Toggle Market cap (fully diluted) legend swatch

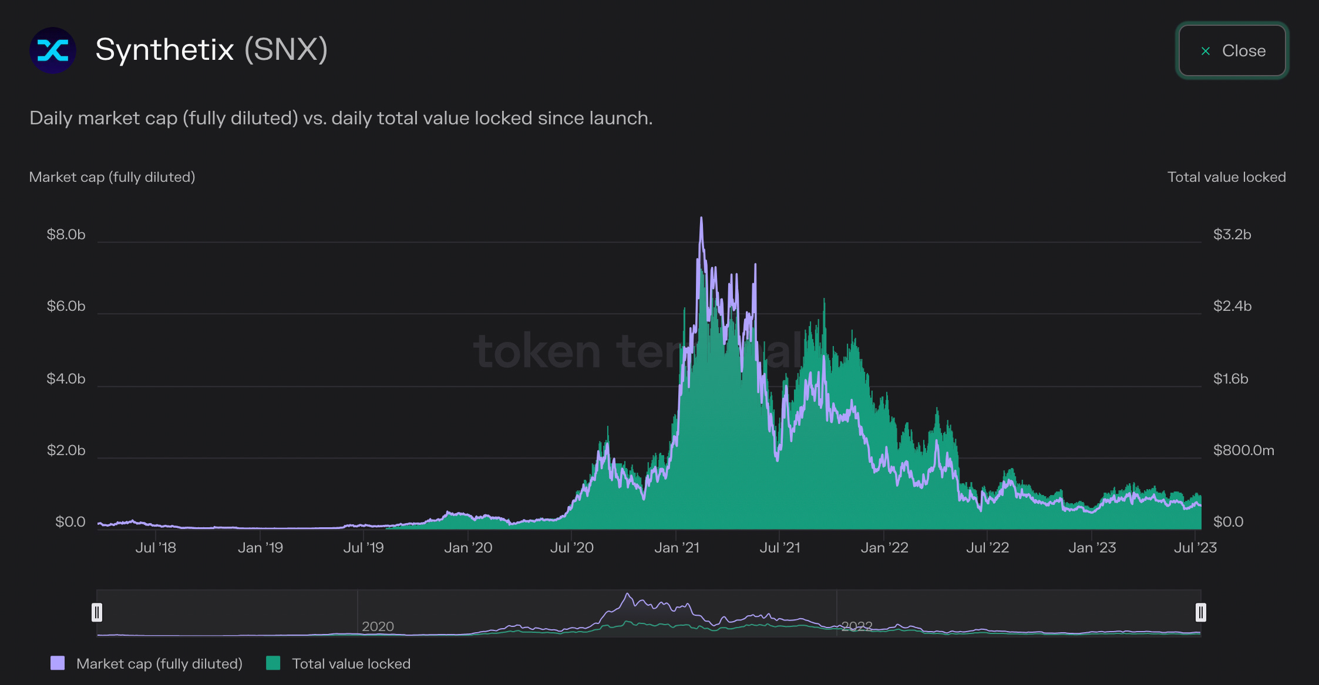(x=58, y=663)
